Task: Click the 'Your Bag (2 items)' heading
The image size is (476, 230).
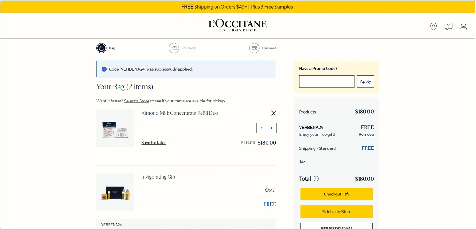Action: [125, 87]
